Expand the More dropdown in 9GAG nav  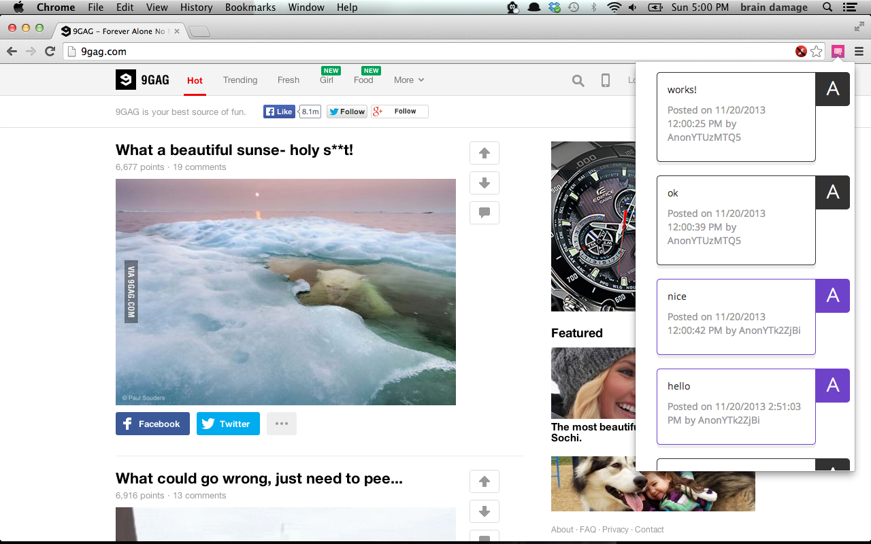coord(409,80)
